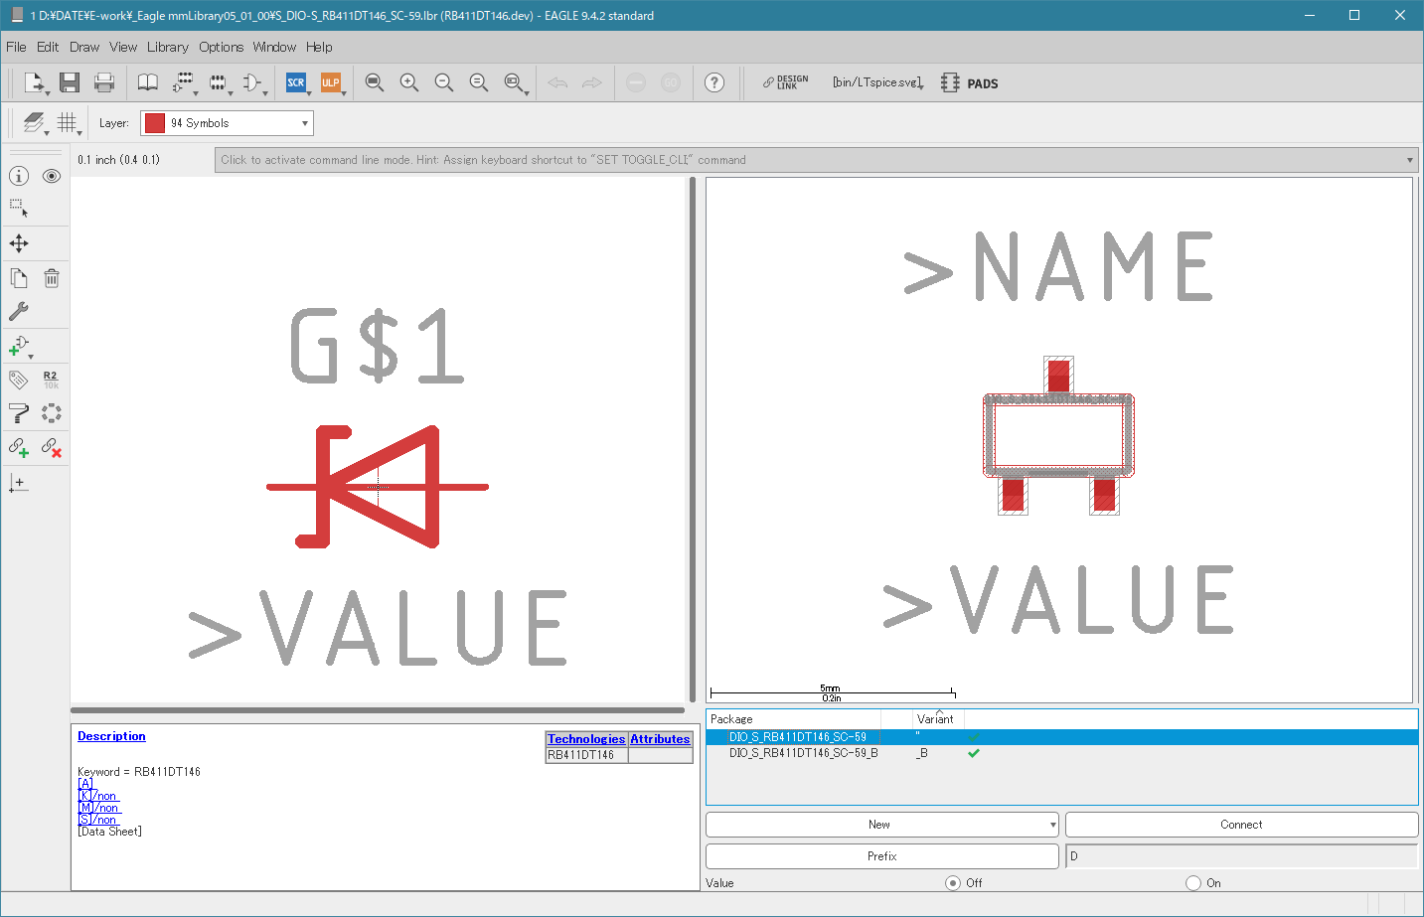This screenshot has width=1424, height=917.
Task: Open the [K]/non description link
Action: click(x=97, y=796)
